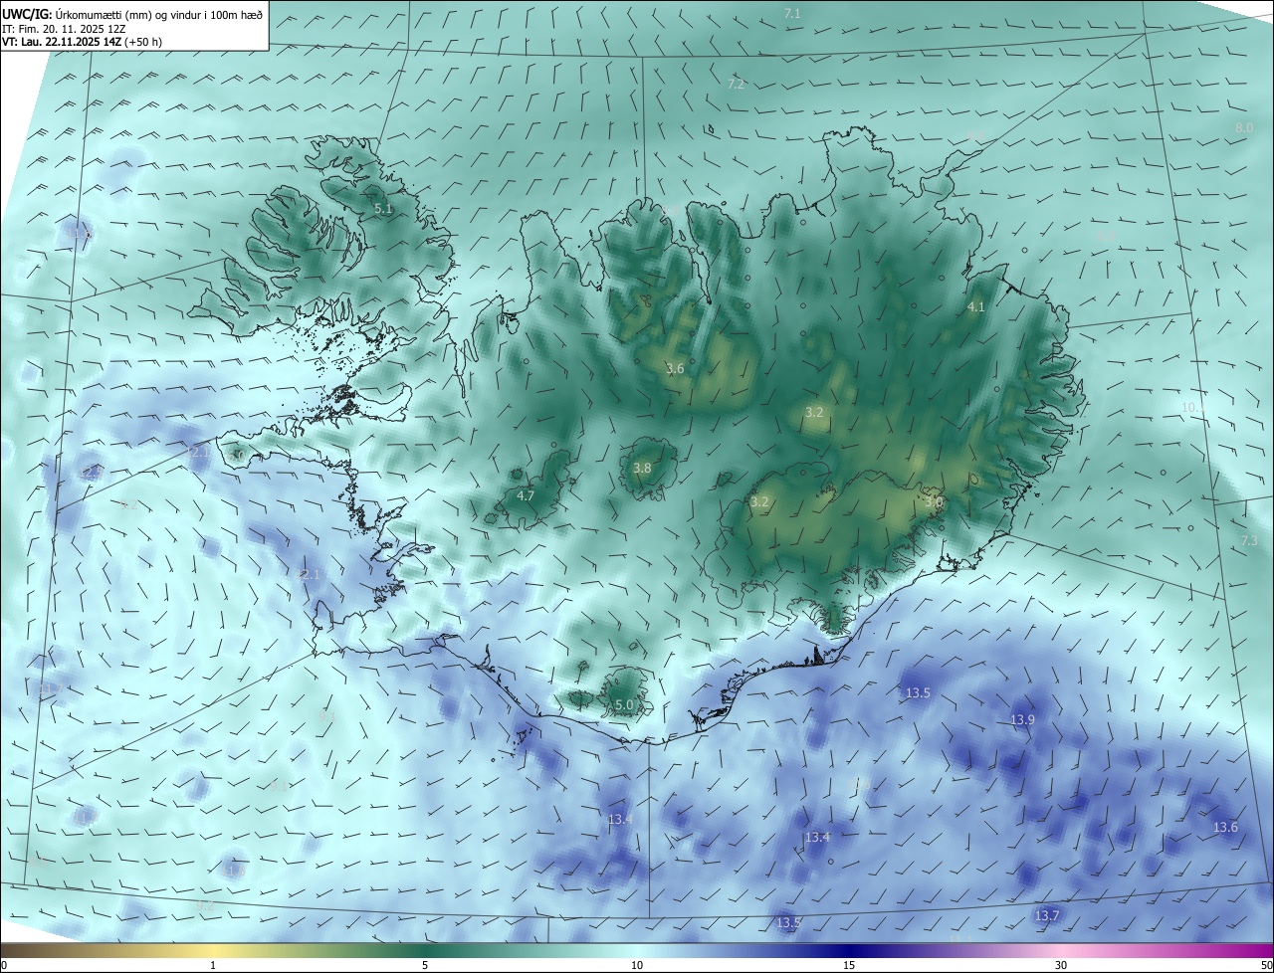This screenshot has width=1274, height=973.
Task: Click the 8.0 value label
Action: (x=1244, y=128)
